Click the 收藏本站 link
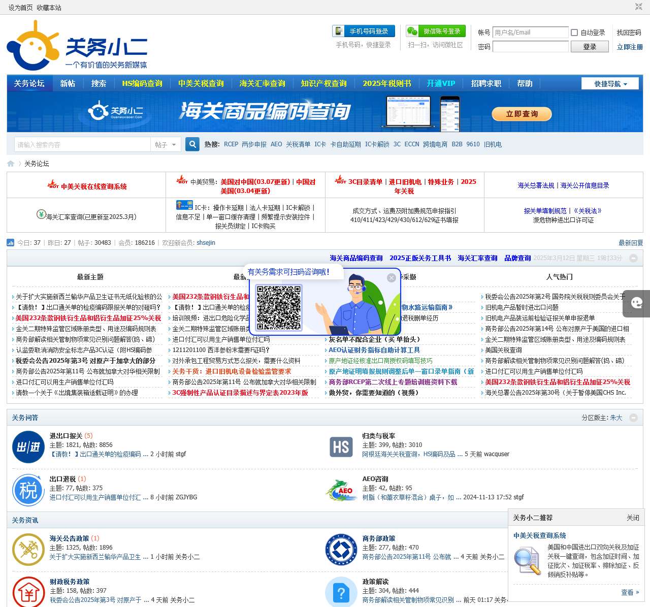This screenshot has width=650, height=607. (49, 8)
